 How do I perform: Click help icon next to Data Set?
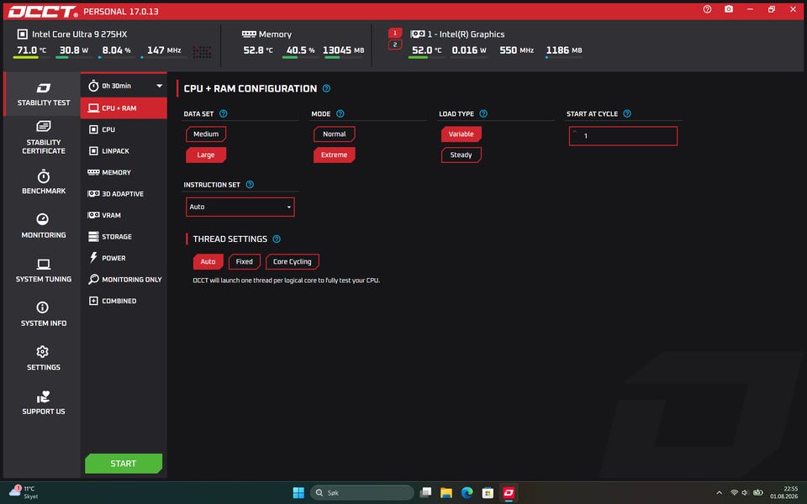(224, 113)
